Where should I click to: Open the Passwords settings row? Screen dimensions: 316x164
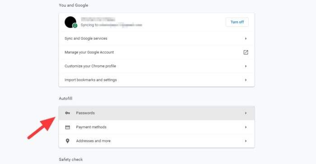pyautogui.click(x=157, y=113)
